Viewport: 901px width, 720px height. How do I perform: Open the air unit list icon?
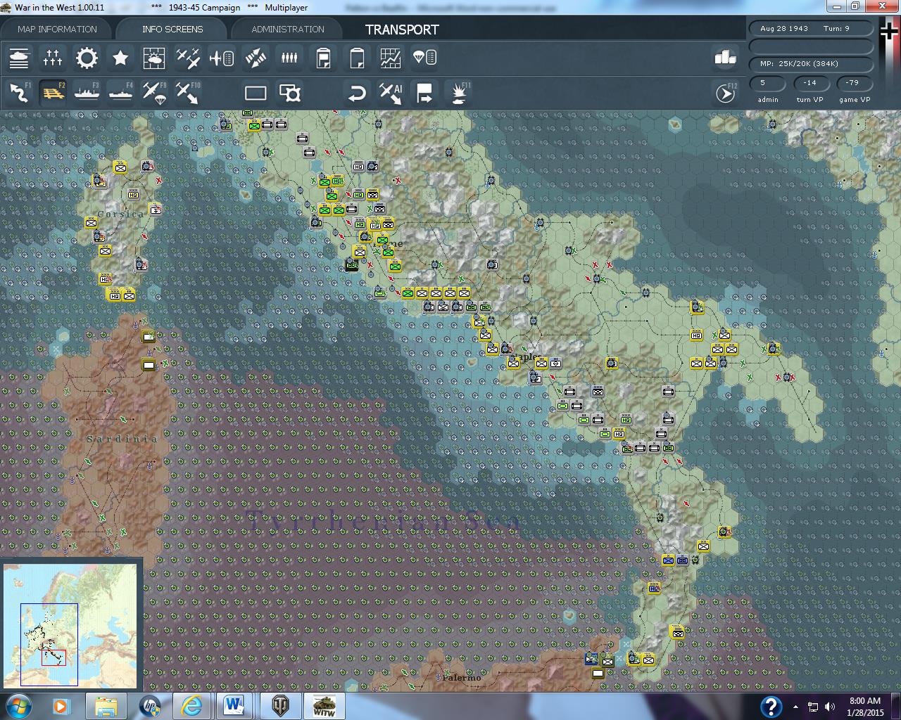pos(222,58)
